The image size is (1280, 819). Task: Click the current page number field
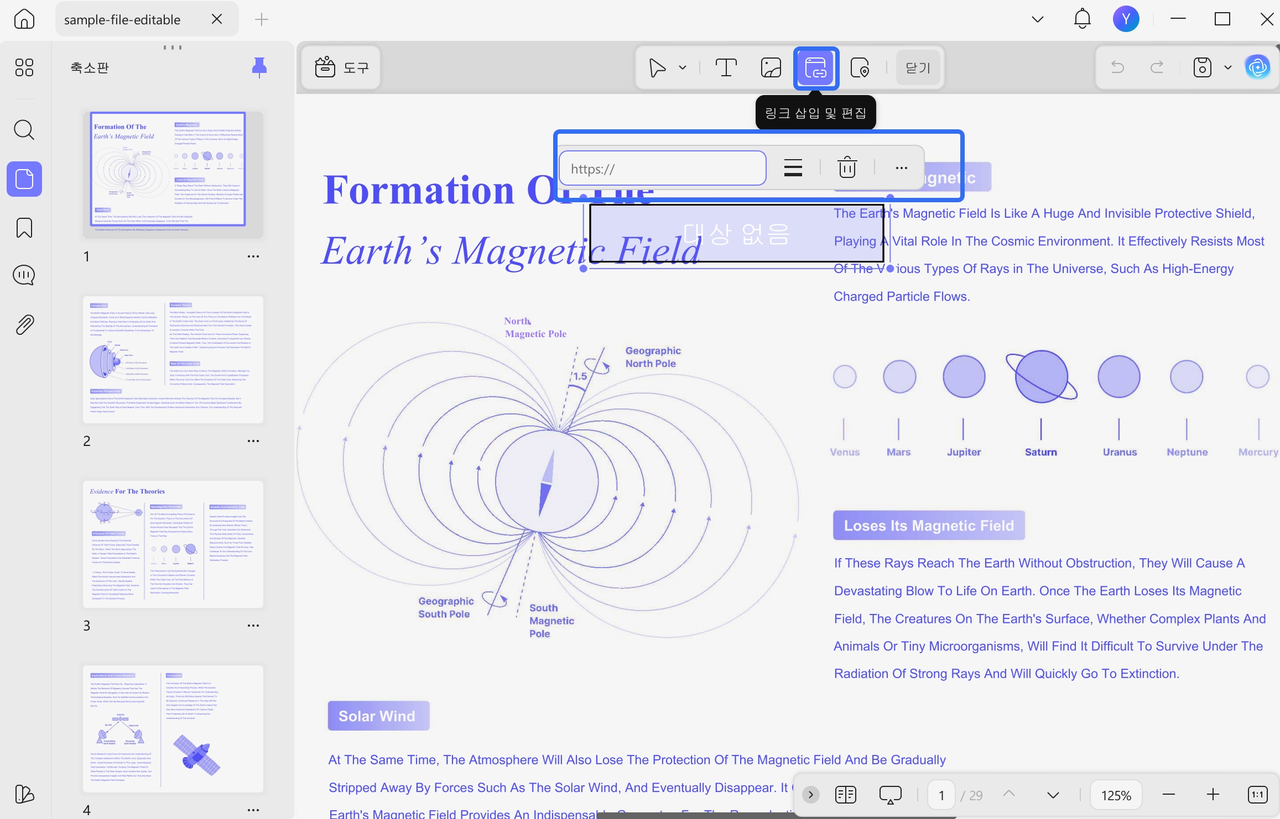click(941, 795)
